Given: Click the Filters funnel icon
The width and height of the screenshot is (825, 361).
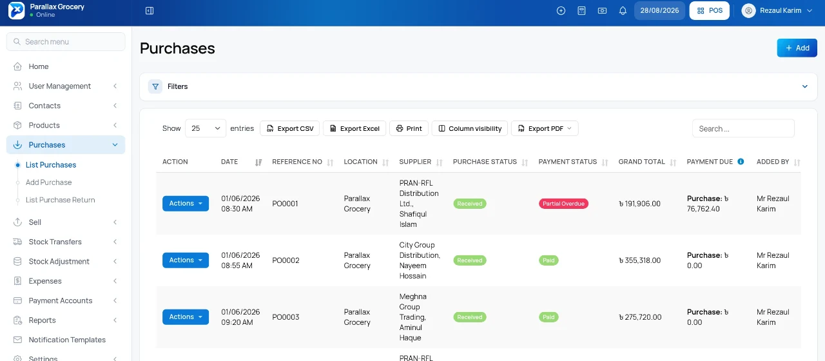Looking at the screenshot, I should click(x=155, y=86).
